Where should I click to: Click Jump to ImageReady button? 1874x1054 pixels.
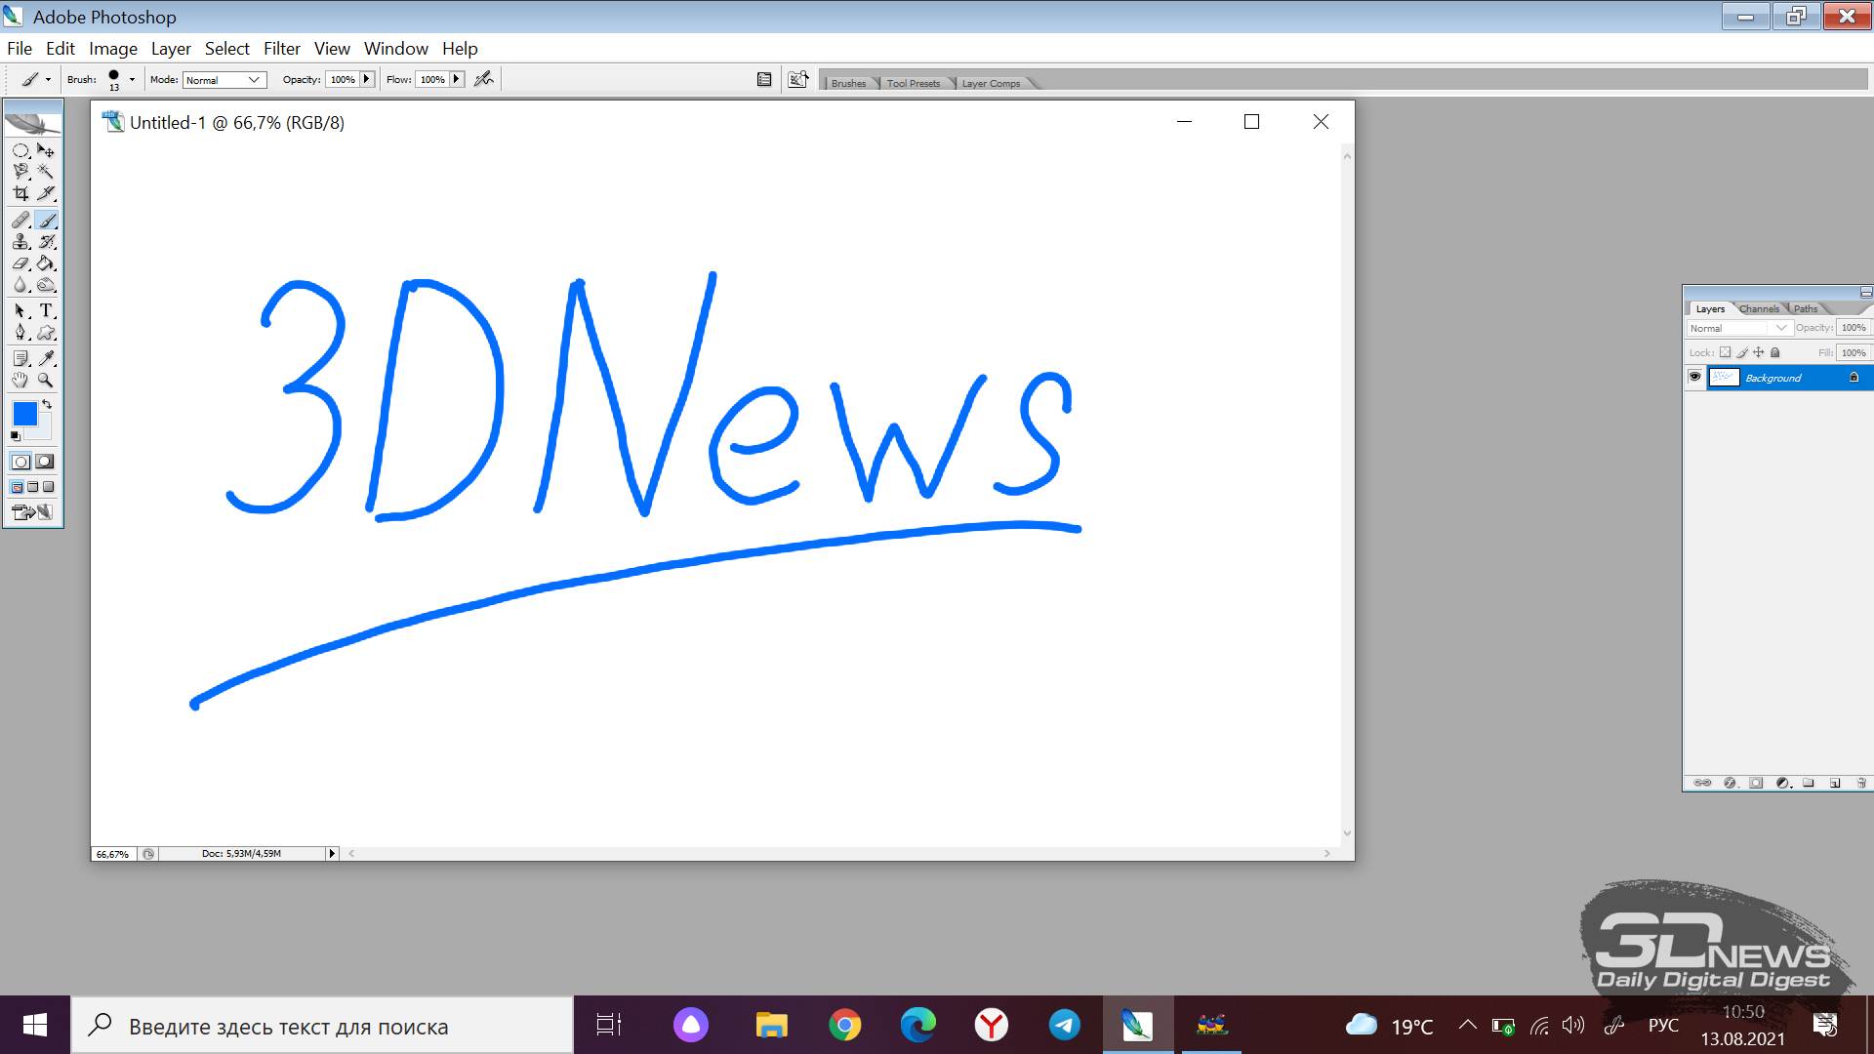32,511
